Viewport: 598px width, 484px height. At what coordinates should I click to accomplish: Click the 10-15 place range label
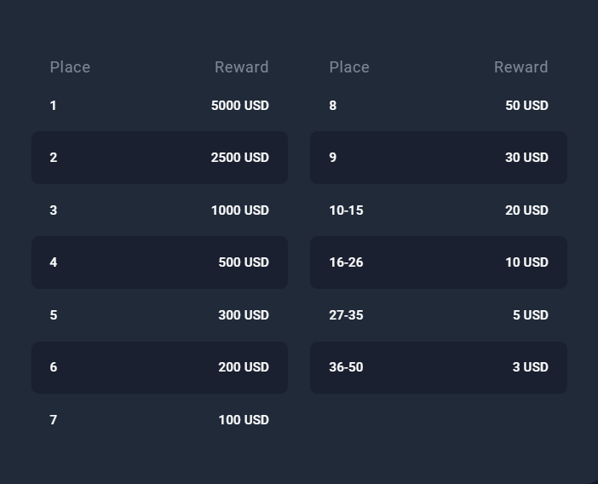(346, 210)
